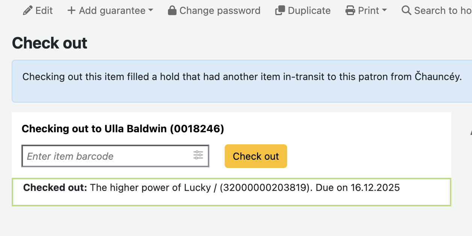Open the Add guarantee menu label

click(x=112, y=11)
